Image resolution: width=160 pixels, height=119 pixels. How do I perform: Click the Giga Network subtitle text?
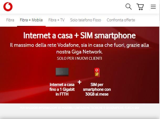click(x=79, y=48)
